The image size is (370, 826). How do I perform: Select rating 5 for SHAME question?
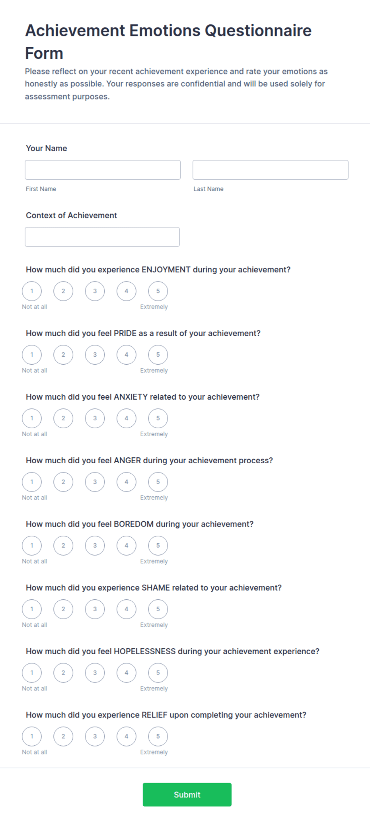[158, 609]
